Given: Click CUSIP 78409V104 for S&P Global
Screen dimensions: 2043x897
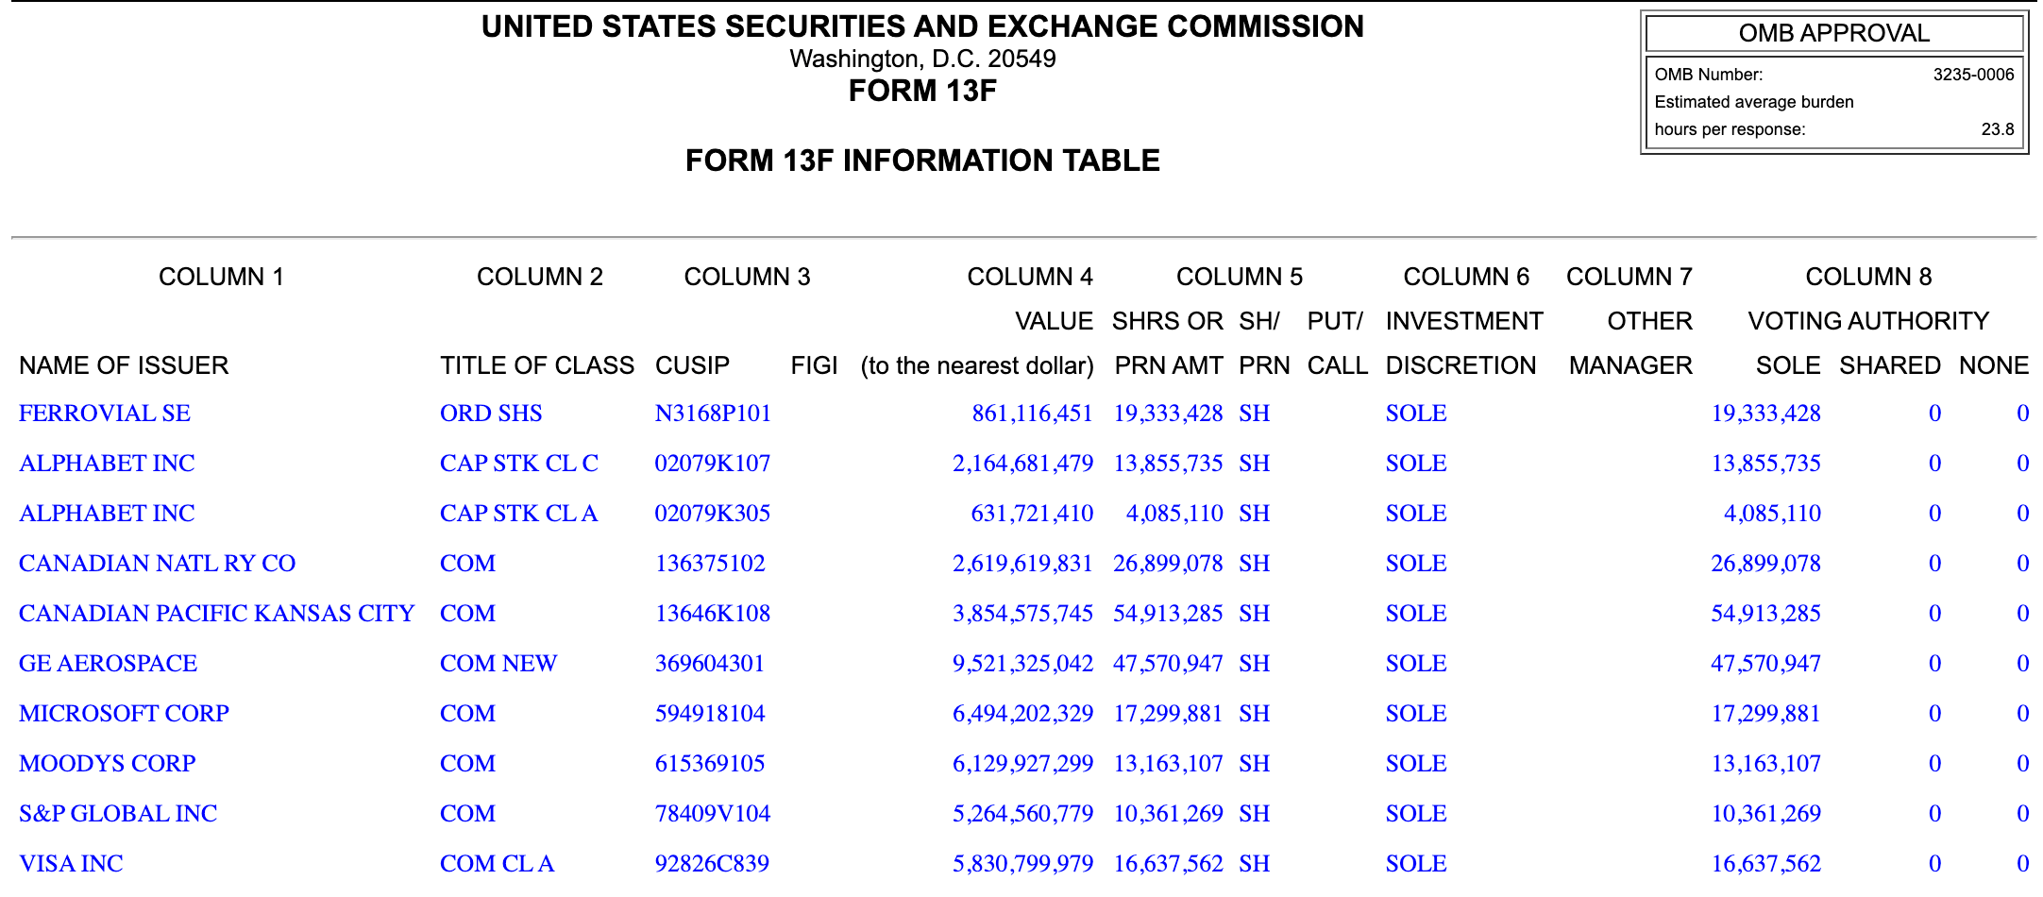Looking at the screenshot, I should (712, 814).
